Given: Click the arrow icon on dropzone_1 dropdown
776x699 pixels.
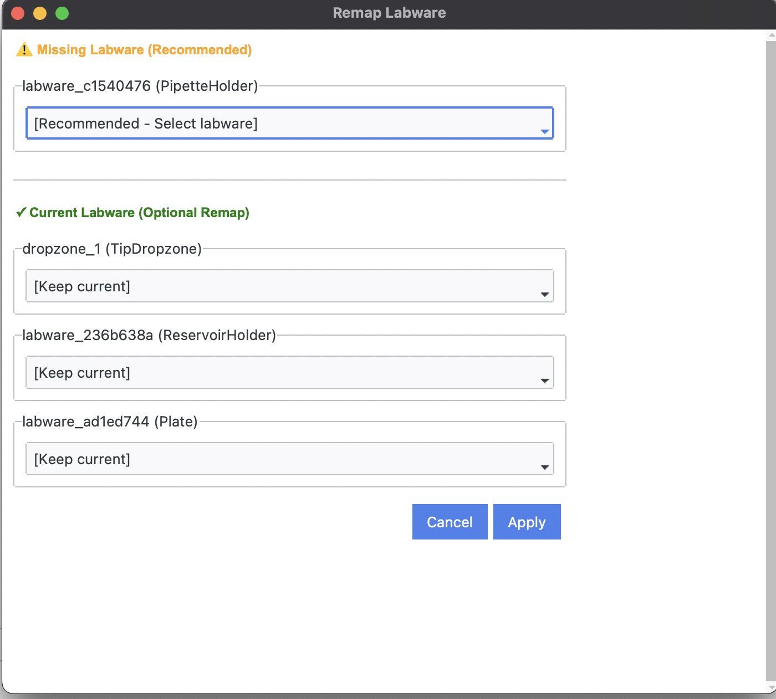Looking at the screenshot, I should click(544, 294).
